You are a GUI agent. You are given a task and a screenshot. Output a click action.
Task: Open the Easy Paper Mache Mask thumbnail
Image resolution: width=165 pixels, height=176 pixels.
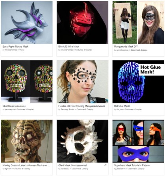[x=27, y=22]
